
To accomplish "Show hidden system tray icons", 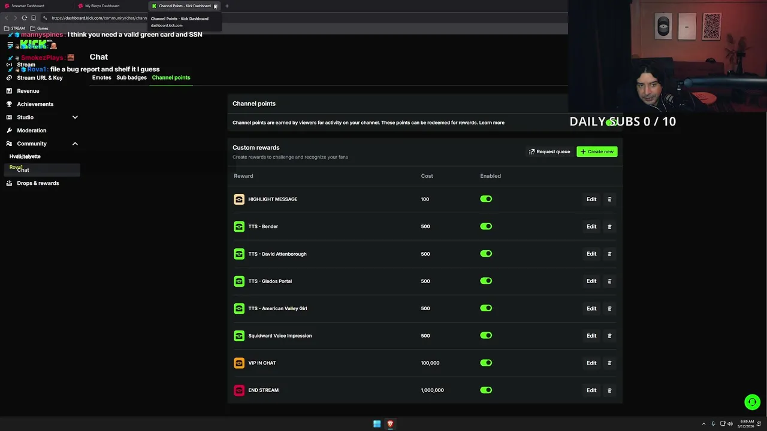I will coord(703,424).
